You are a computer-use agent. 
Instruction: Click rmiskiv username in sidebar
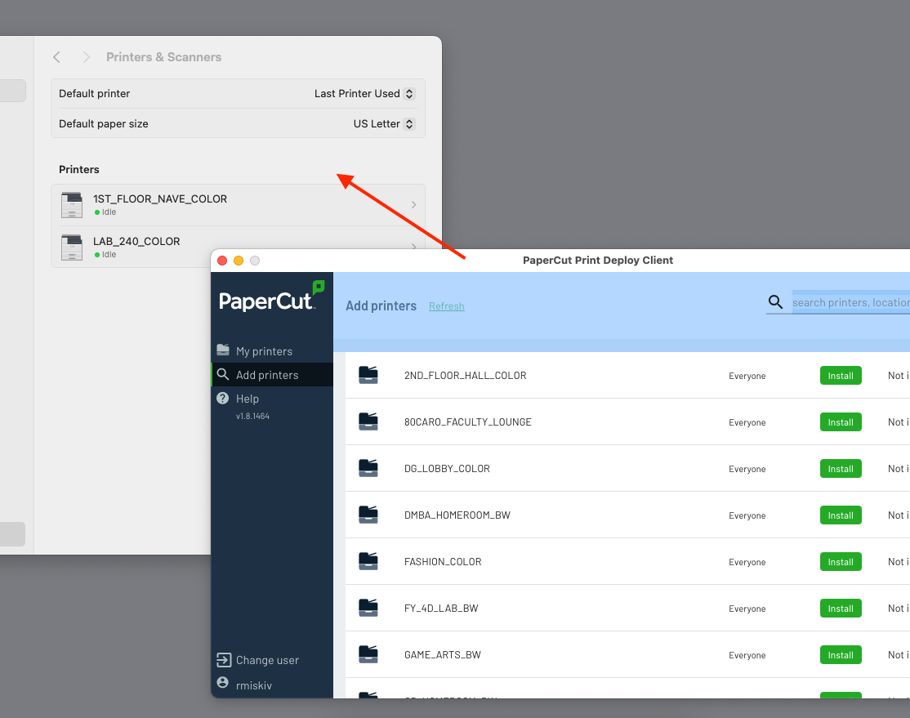coord(253,685)
